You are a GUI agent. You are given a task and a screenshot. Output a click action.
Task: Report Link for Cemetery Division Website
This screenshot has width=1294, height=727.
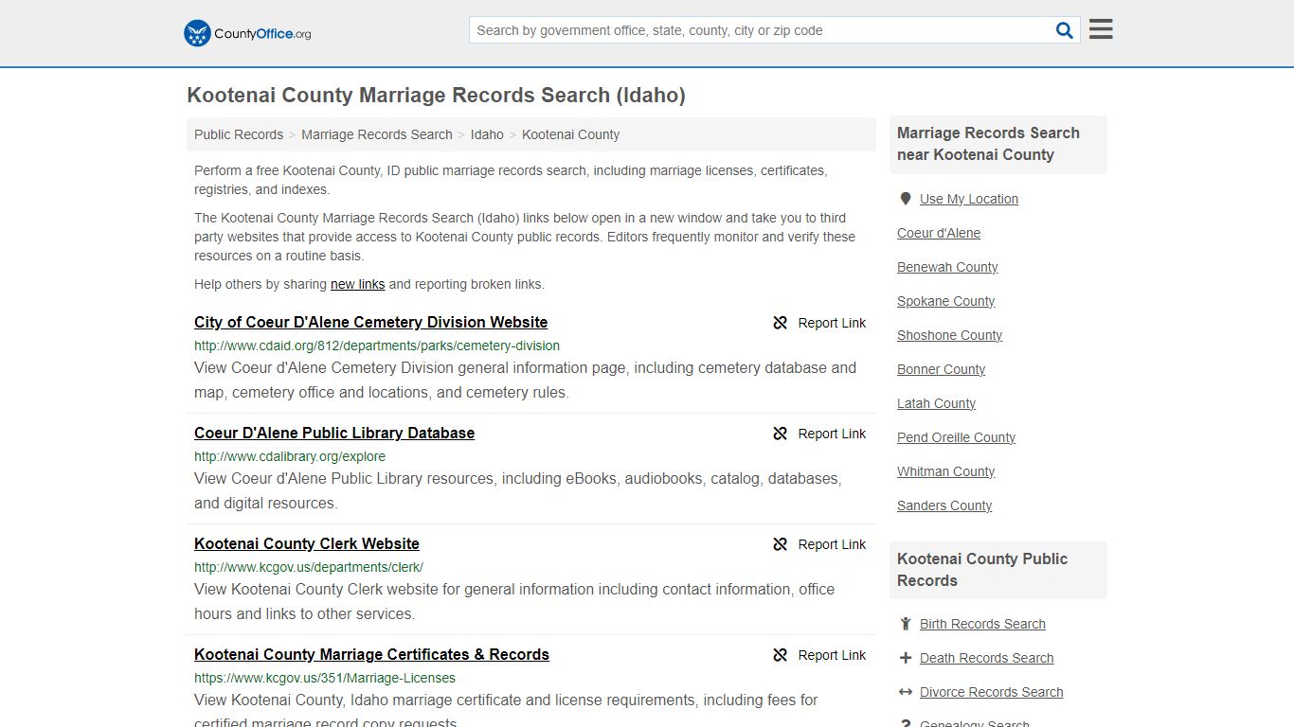[832, 323]
